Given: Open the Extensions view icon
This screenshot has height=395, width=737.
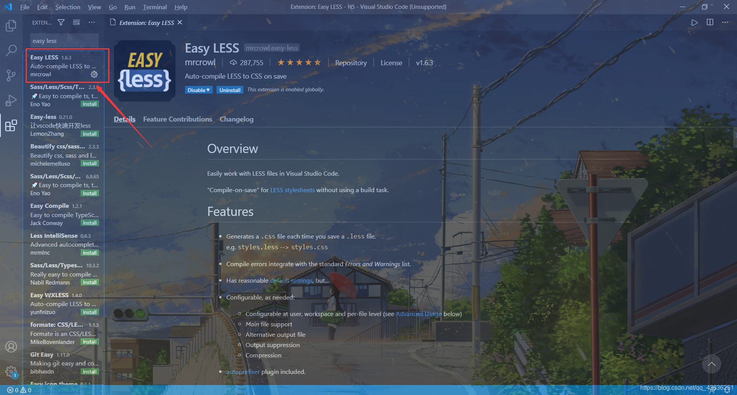Looking at the screenshot, I should 11,125.
